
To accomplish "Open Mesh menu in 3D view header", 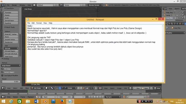I will (x=27, y=88).
